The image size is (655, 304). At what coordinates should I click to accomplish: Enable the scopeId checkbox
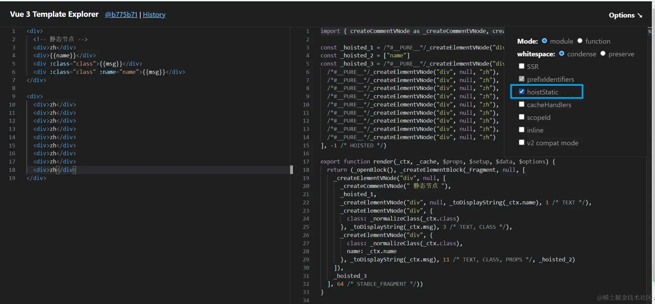tap(522, 117)
